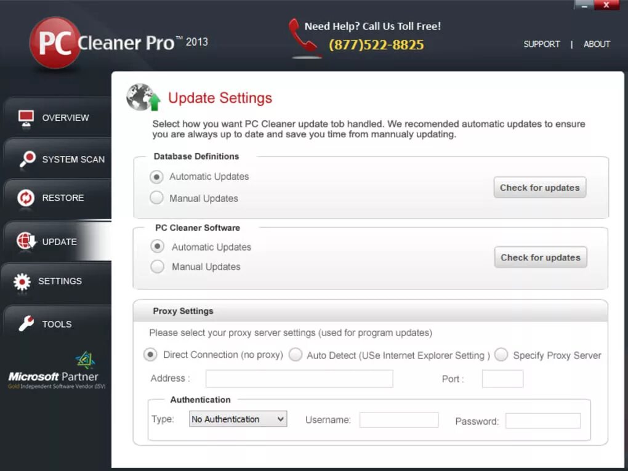Click the Proxy Settings header
This screenshot has width=628, height=471.
click(370, 311)
